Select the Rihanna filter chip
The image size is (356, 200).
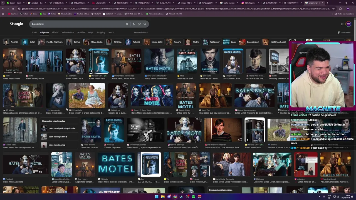pyautogui.click(x=114, y=42)
